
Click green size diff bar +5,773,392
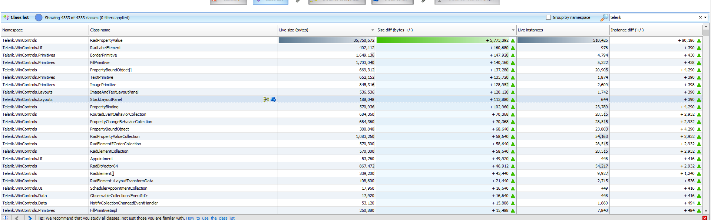443,40
